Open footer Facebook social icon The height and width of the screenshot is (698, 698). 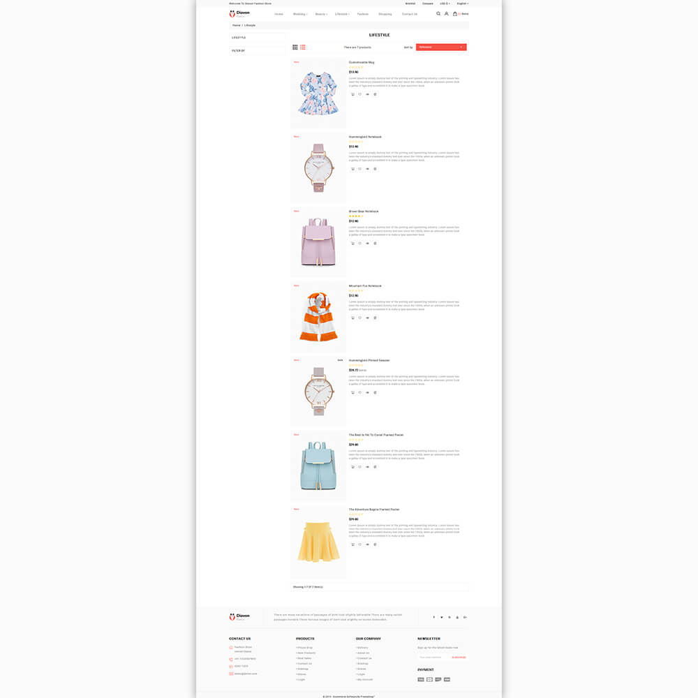click(434, 618)
